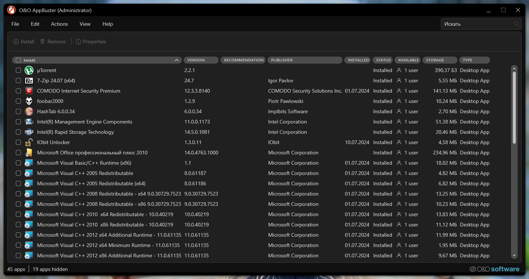
Task: Open the Actions menu
Action: [59, 24]
